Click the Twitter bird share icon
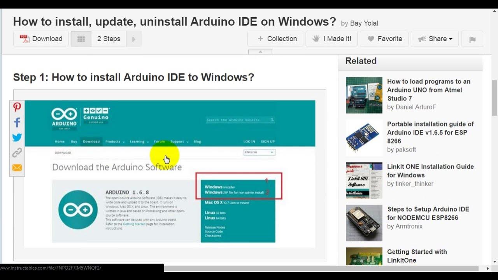 click(x=17, y=138)
